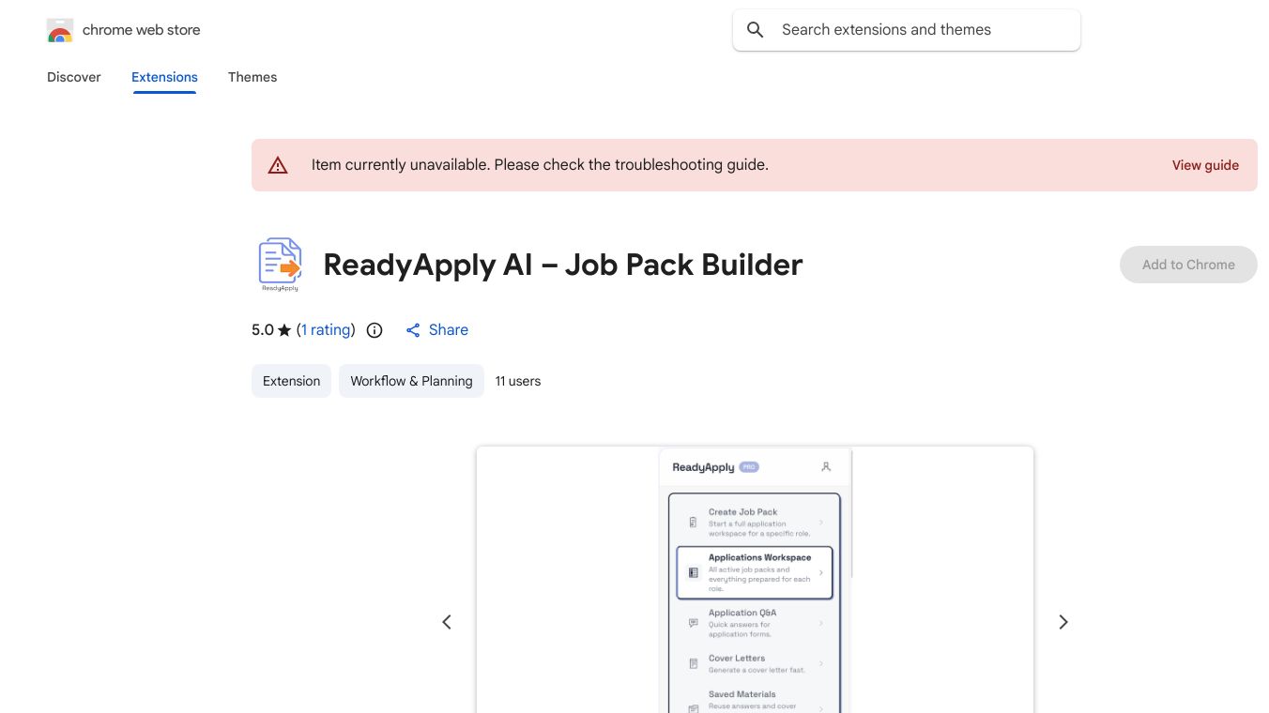1269x713 pixels.
Task: Switch to the Themes tab
Action: click(252, 77)
